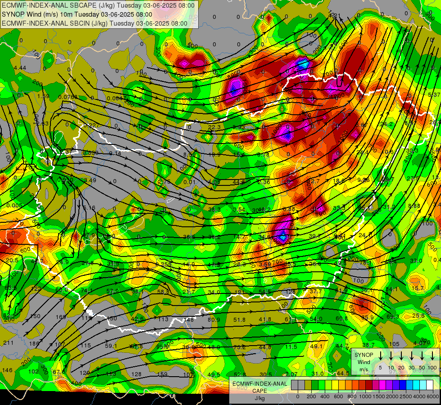Viewport: 441px width, 405px height.
Task: Select the dark green swatch in CAPE legend
Action: click(315, 385)
